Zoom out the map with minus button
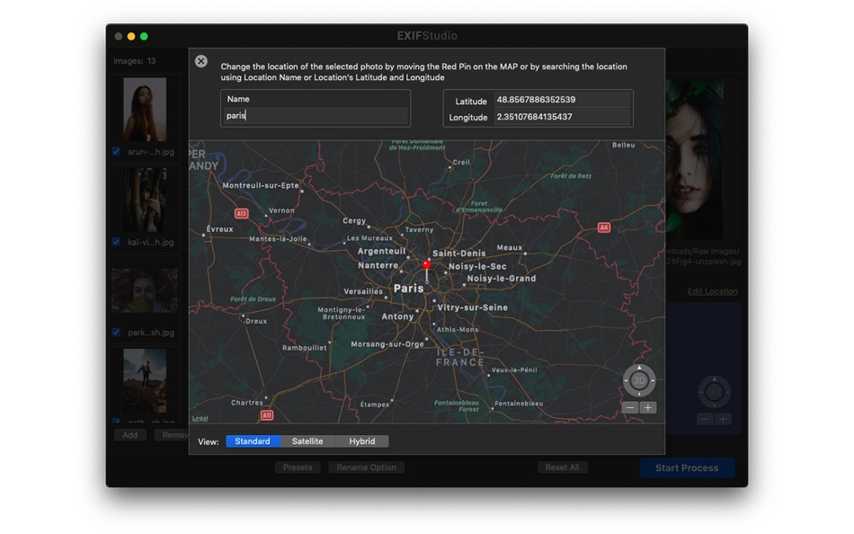This screenshot has height=534, width=854. click(630, 407)
